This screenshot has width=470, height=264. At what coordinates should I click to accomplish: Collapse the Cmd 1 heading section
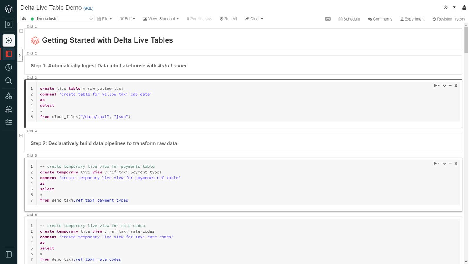pyautogui.click(x=21, y=31)
